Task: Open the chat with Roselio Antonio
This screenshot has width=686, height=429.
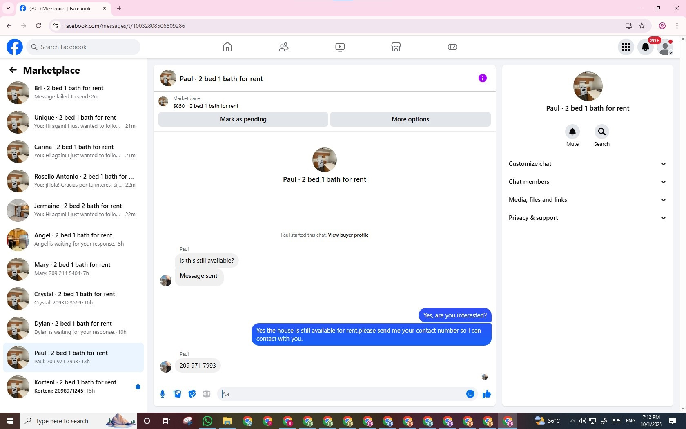Action: 73,181
